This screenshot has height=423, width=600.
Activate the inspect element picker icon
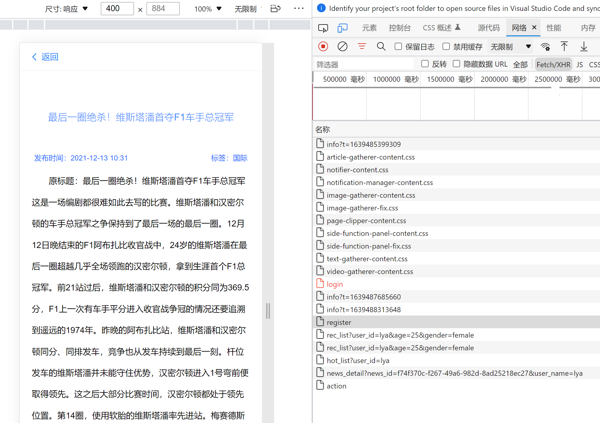click(x=323, y=28)
